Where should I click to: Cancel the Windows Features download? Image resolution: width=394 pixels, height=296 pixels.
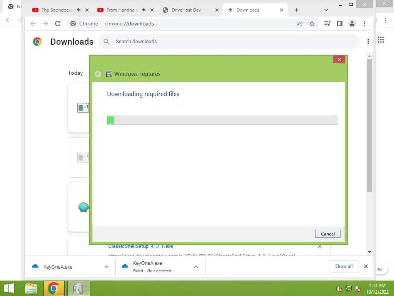coord(327,234)
